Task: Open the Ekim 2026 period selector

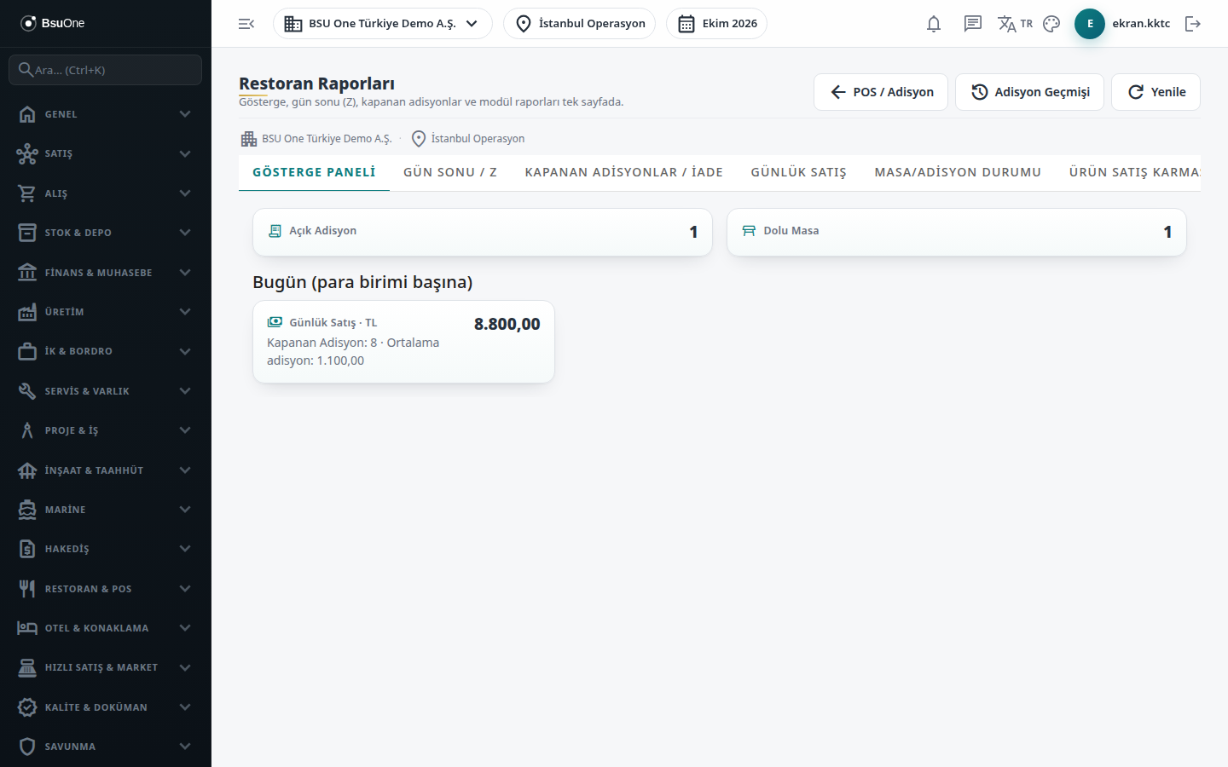Action: [716, 24]
